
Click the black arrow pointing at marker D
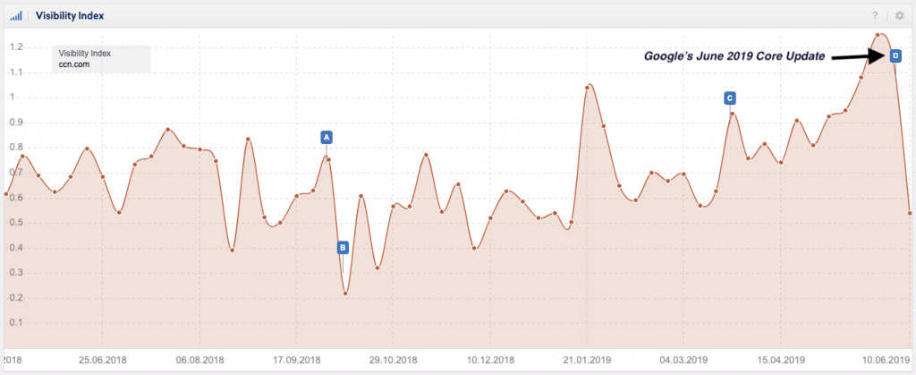[857, 56]
